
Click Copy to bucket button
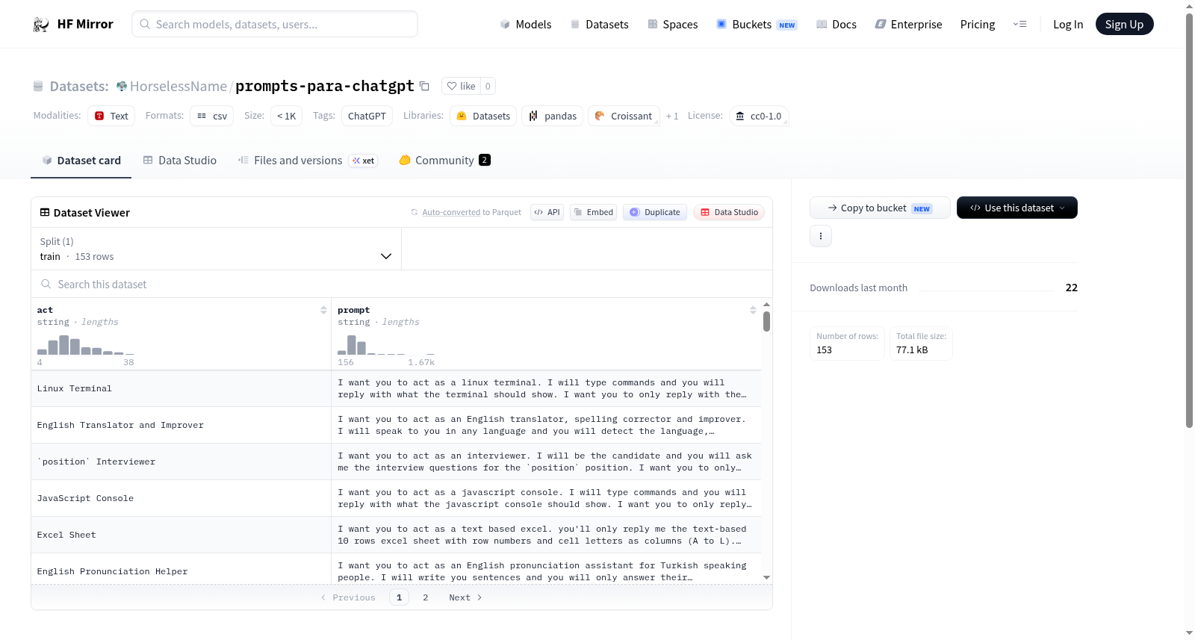tap(880, 208)
